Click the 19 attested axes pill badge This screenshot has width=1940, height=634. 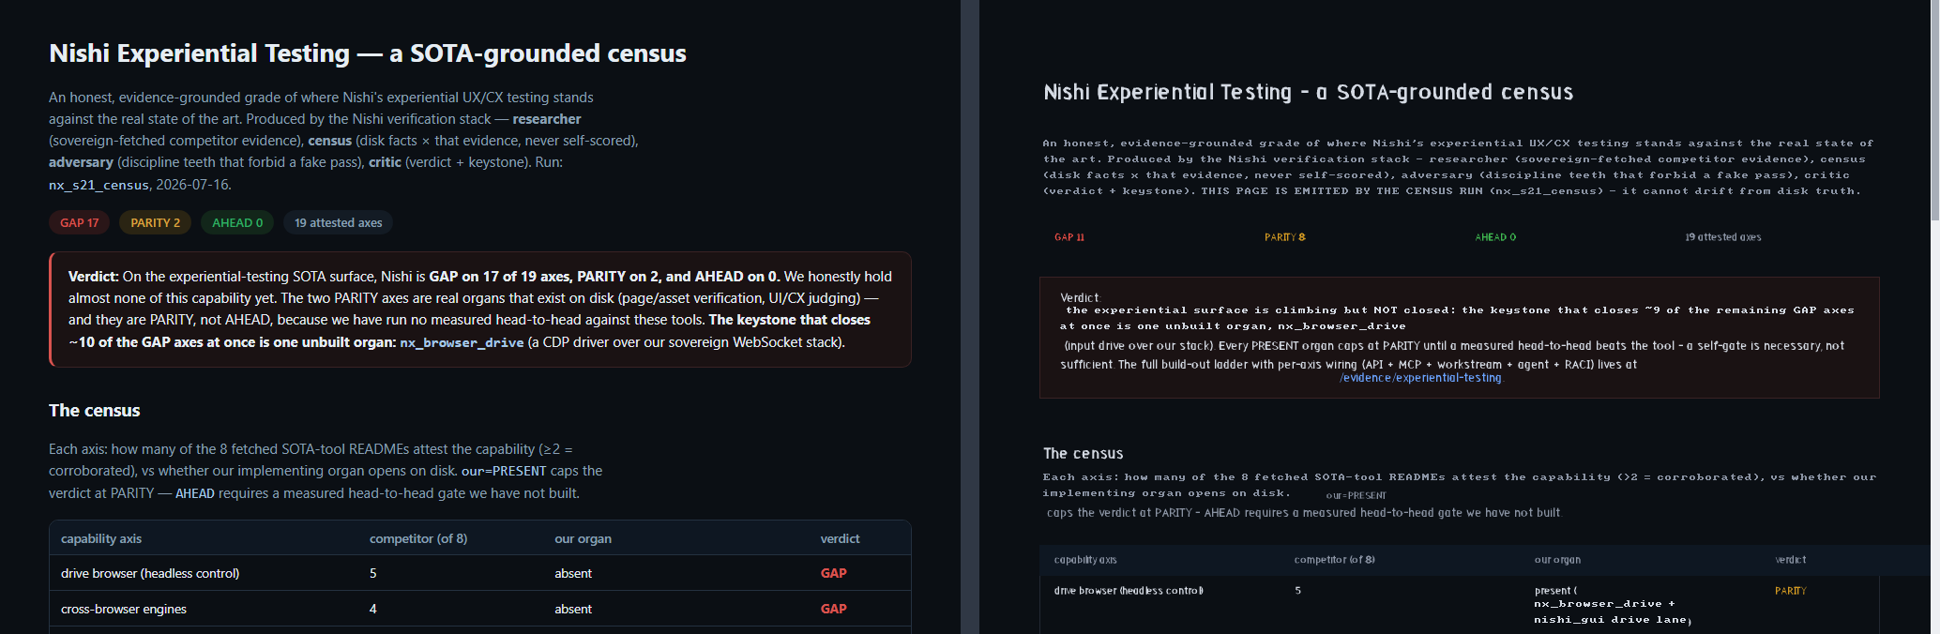click(x=339, y=222)
